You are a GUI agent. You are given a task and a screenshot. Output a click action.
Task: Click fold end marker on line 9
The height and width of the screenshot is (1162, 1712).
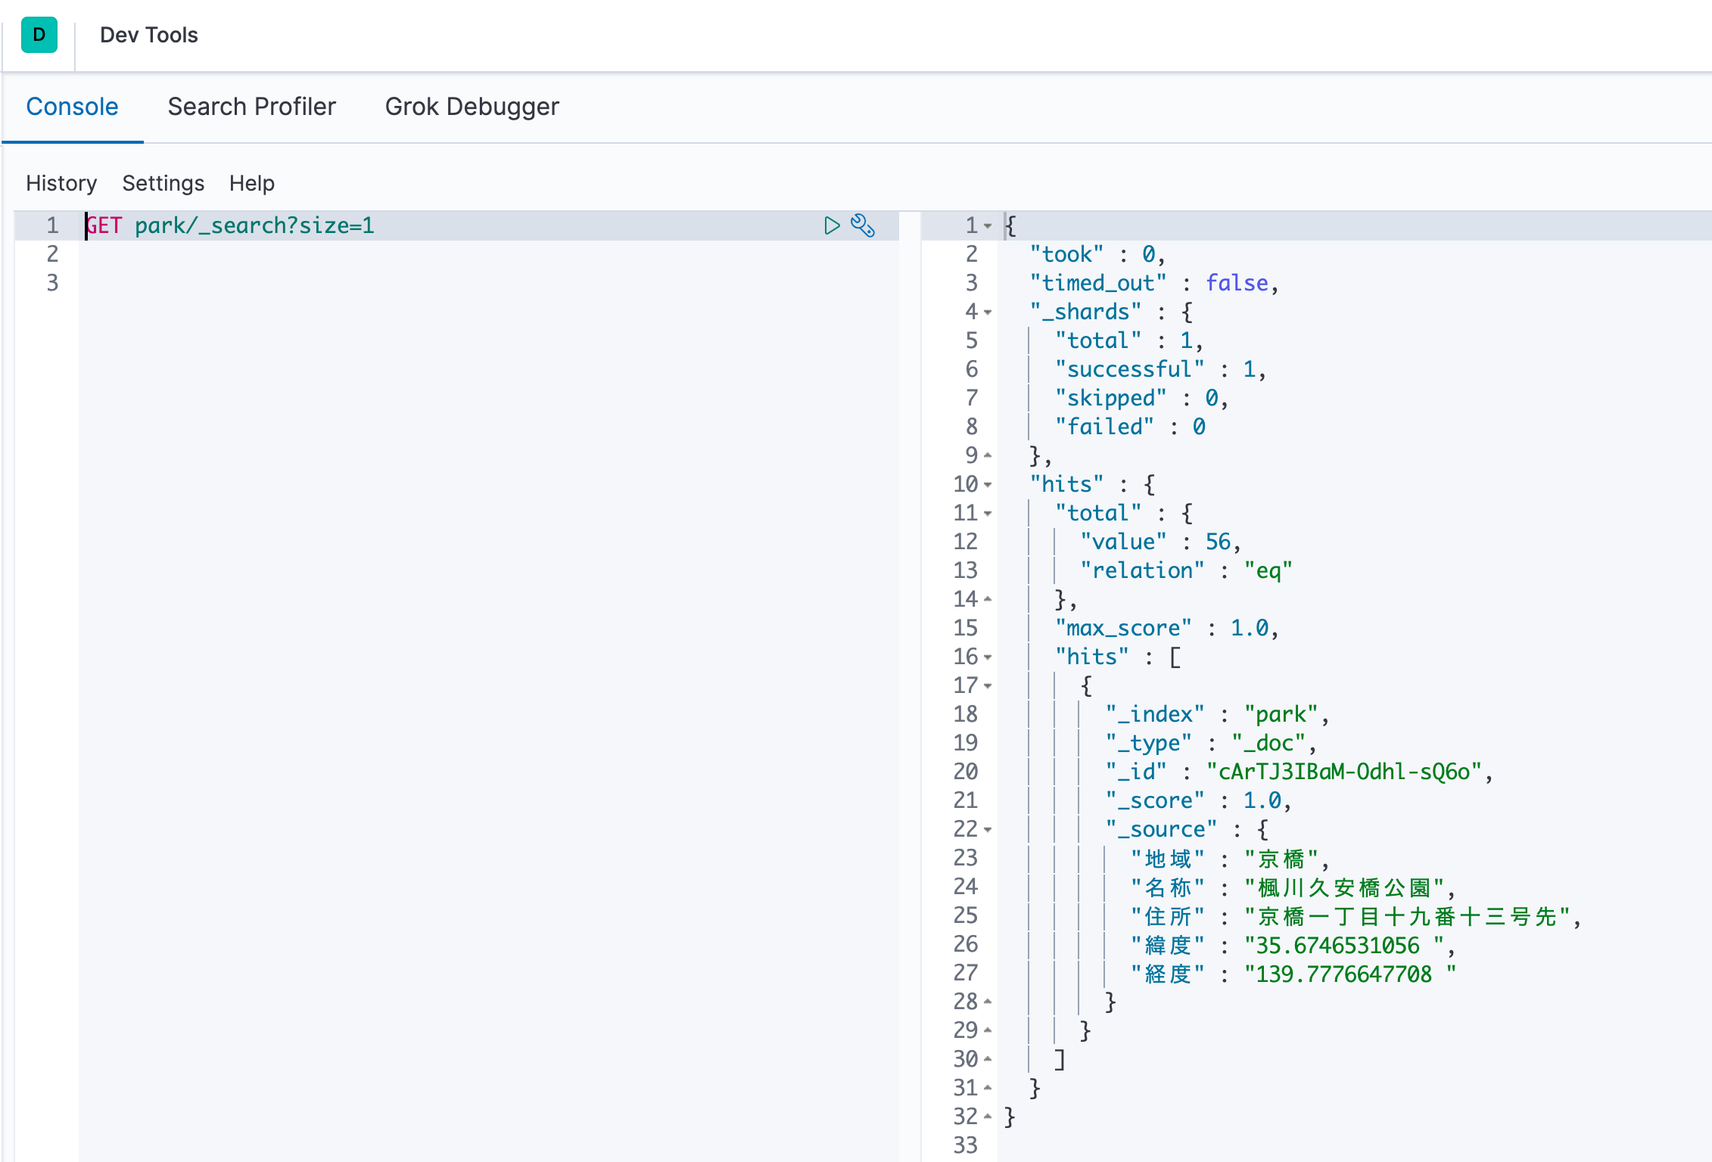(x=988, y=455)
